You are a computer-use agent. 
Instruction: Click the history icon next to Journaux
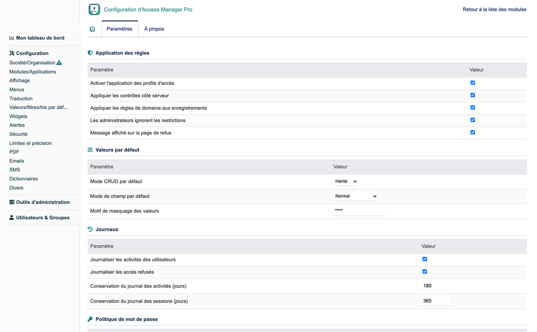coord(90,229)
